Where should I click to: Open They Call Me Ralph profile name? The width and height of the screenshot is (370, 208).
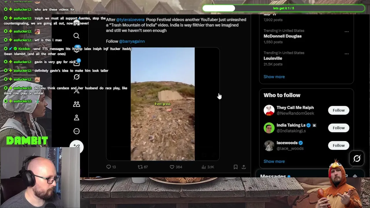[x=295, y=107]
